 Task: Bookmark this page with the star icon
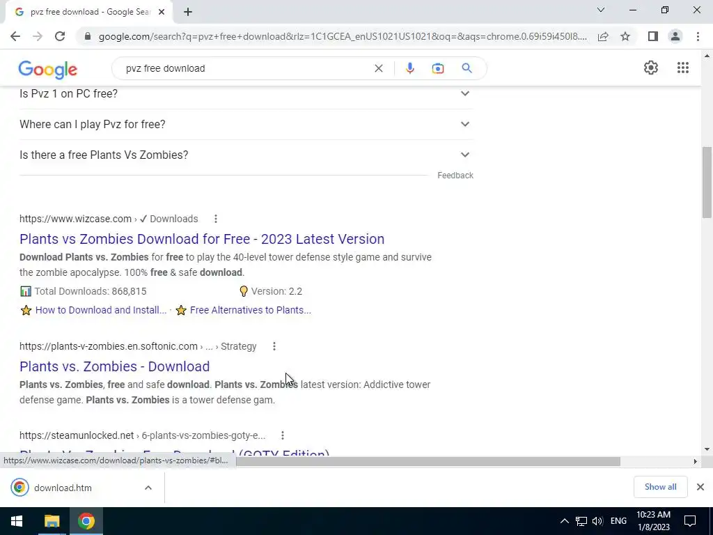pyautogui.click(x=625, y=36)
